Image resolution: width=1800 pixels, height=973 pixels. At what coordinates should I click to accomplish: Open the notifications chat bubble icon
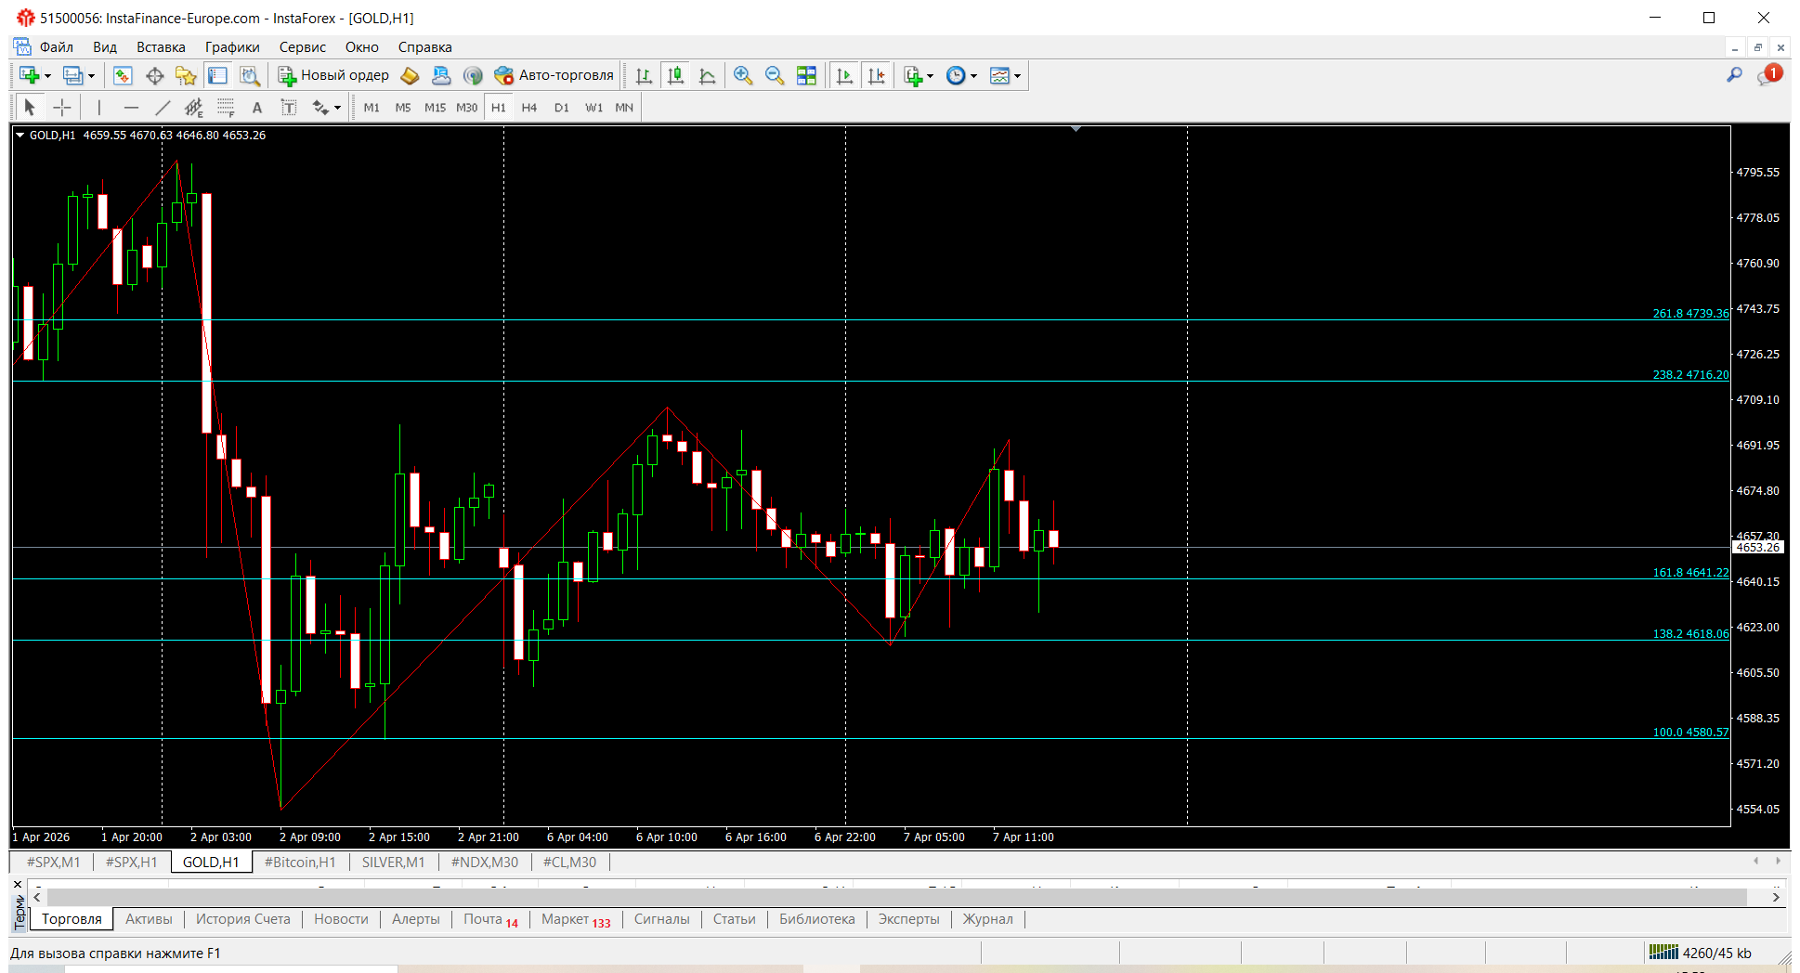click(x=1767, y=75)
